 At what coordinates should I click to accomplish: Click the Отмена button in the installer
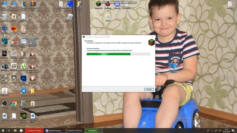click(x=149, y=89)
